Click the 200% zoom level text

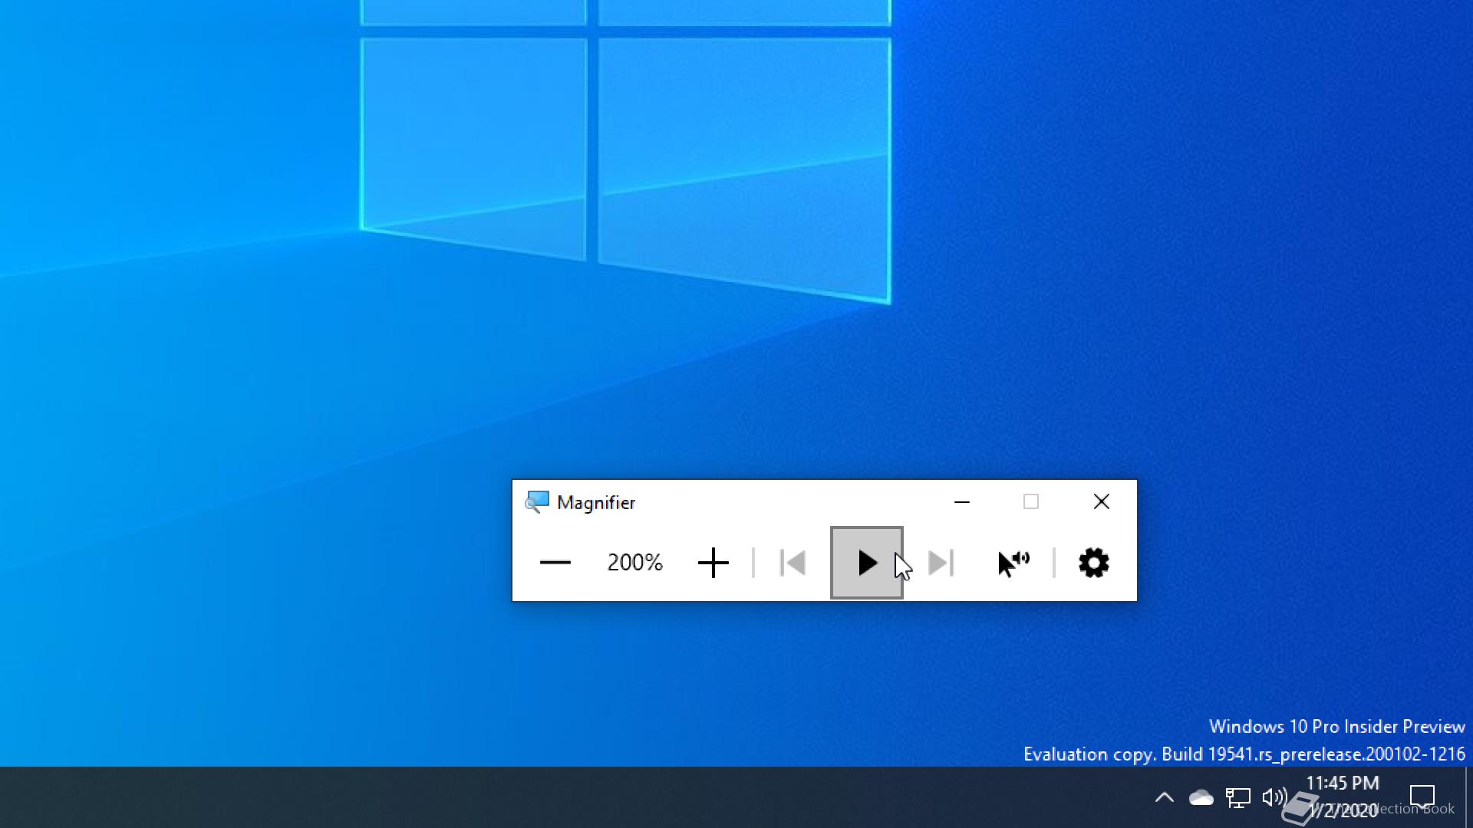tap(634, 563)
